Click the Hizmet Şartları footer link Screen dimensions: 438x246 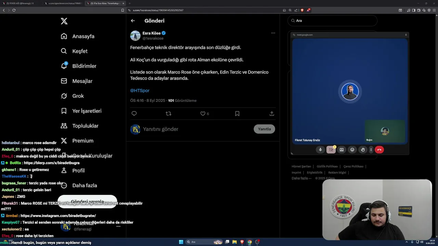301,166
